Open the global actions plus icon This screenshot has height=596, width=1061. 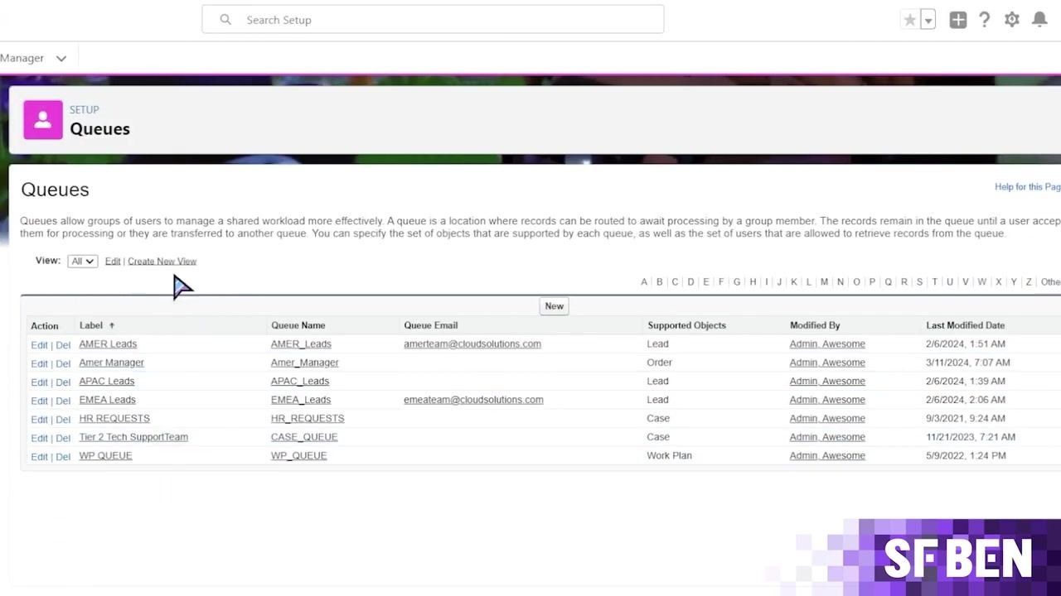click(958, 20)
